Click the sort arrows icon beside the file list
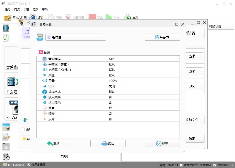The height and width of the screenshot is (168, 235). pyautogui.click(x=25, y=120)
